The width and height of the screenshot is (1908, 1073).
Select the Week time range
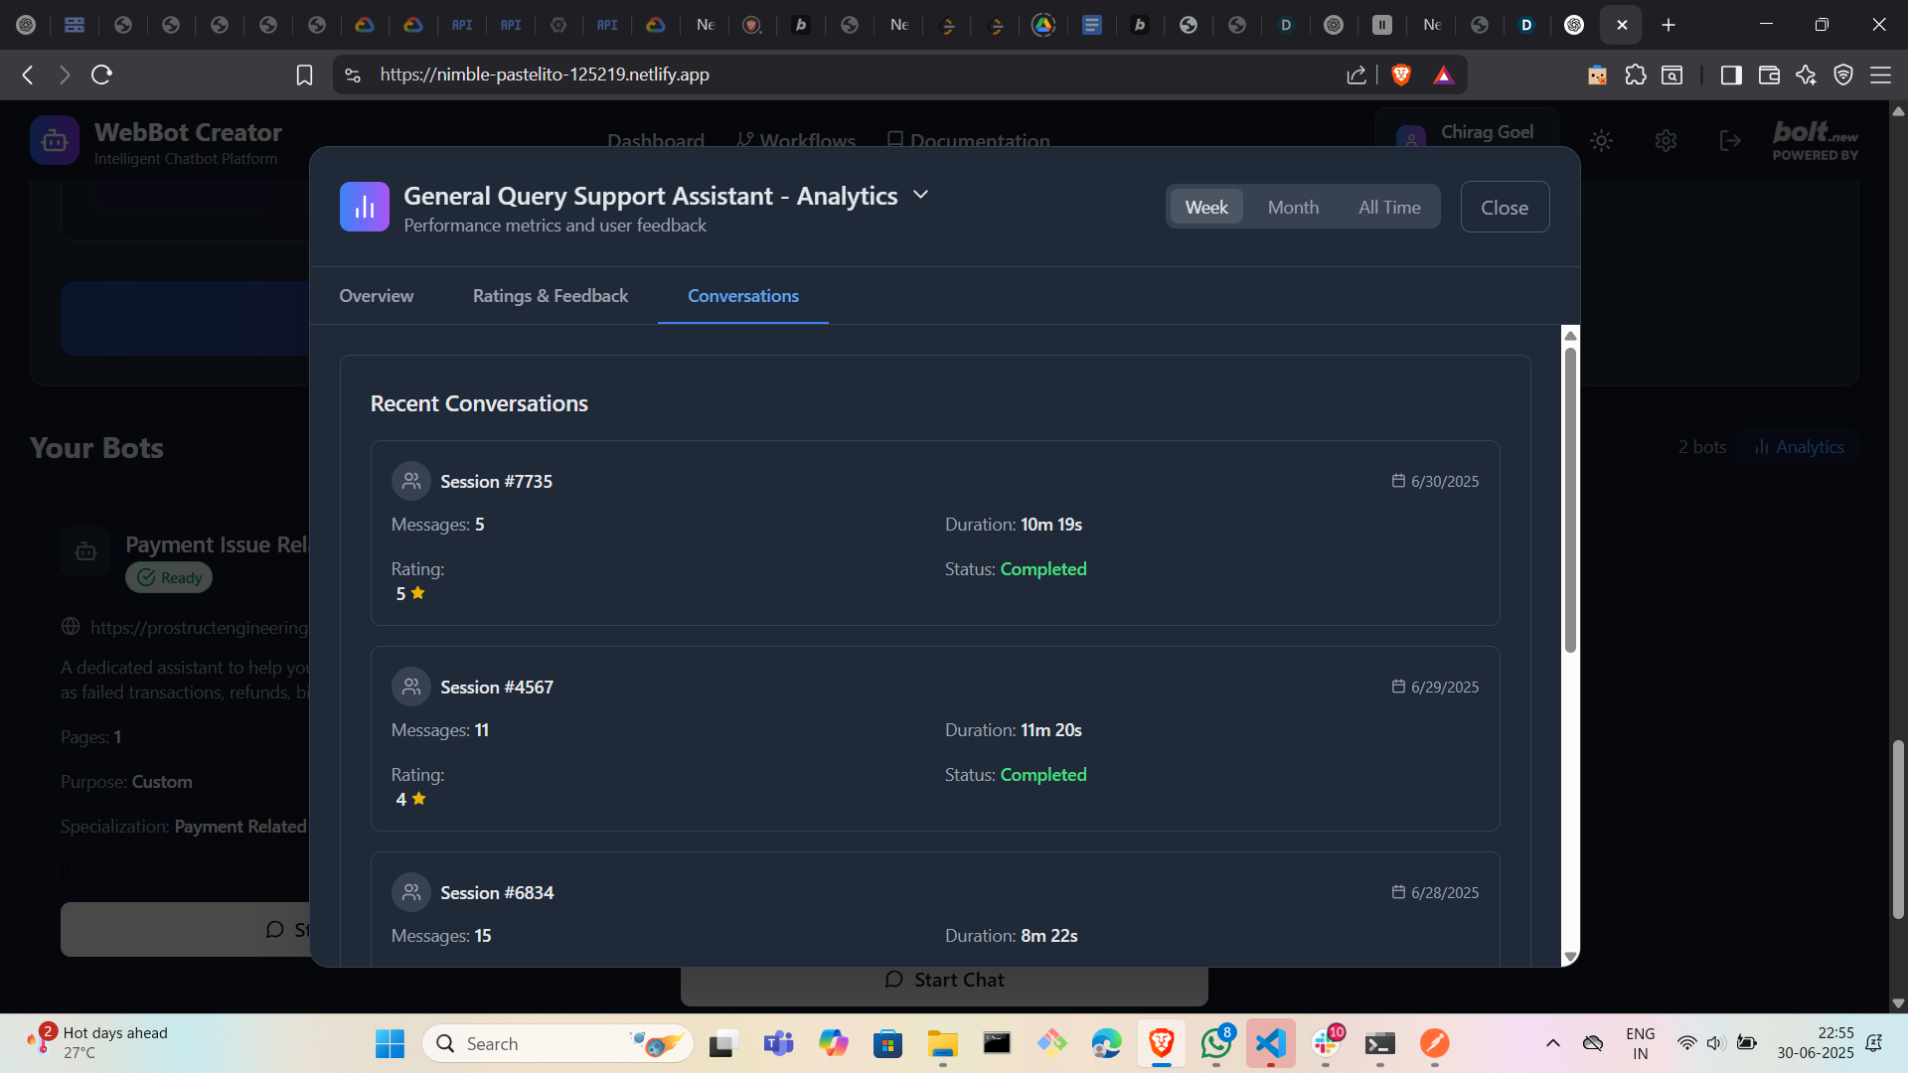point(1205,207)
